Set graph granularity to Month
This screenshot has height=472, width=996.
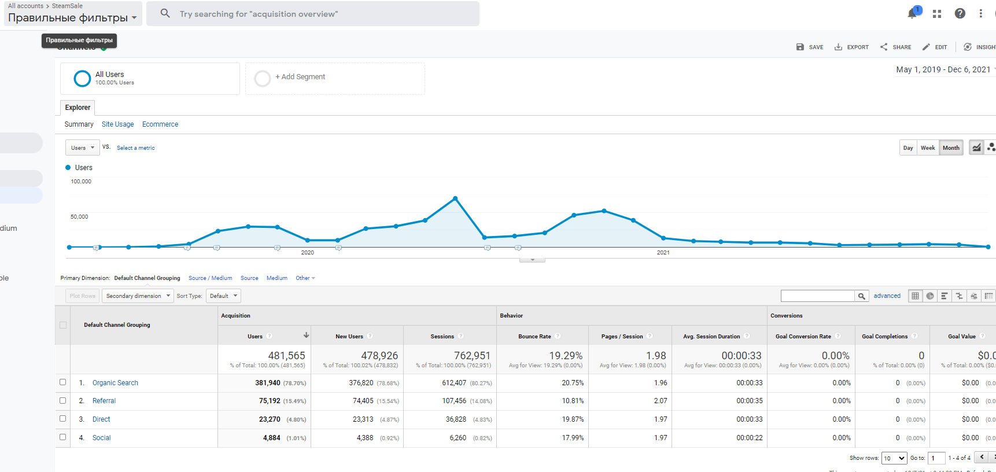tap(951, 148)
